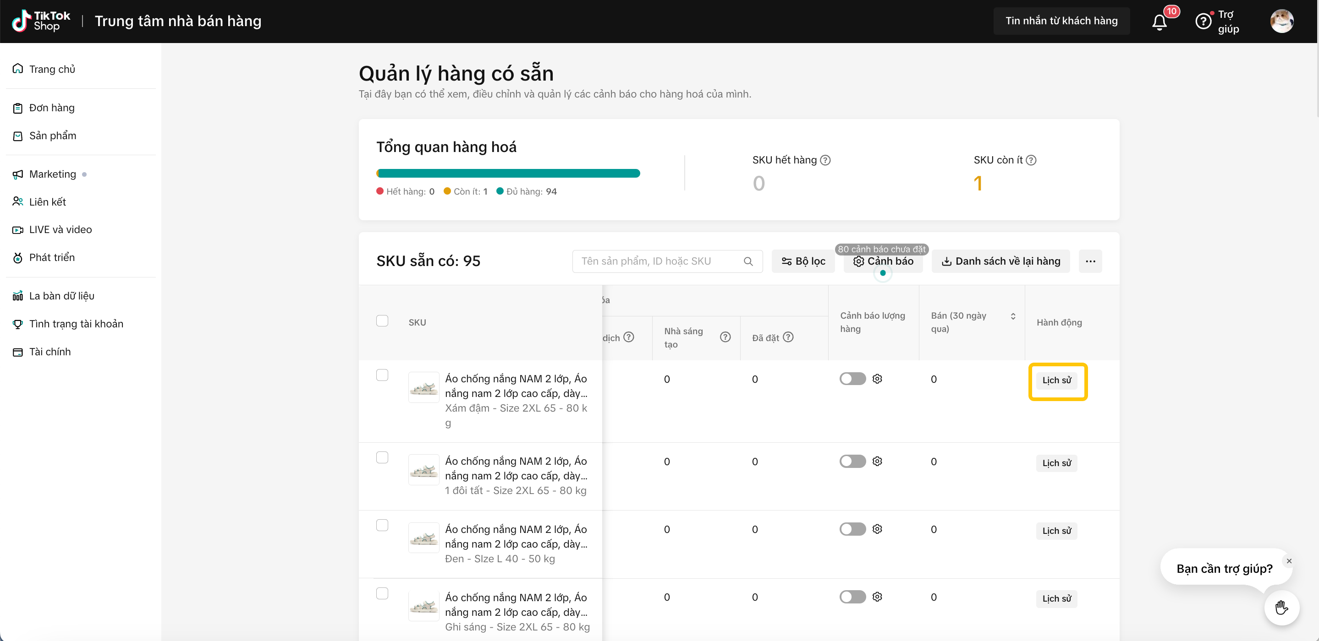Click the search magnifier icon
Viewport: 1319px width, 641px height.
[x=748, y=261]
